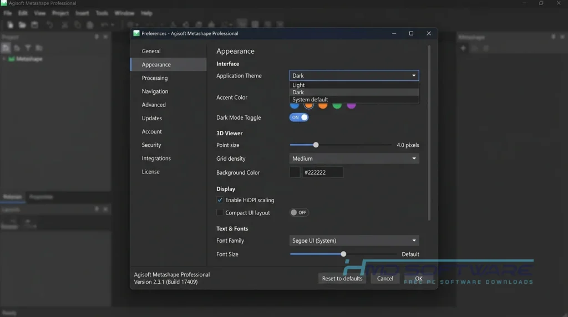Open the Edit menu
Screen dimensions: 568x317
click(x=23, y=13)
